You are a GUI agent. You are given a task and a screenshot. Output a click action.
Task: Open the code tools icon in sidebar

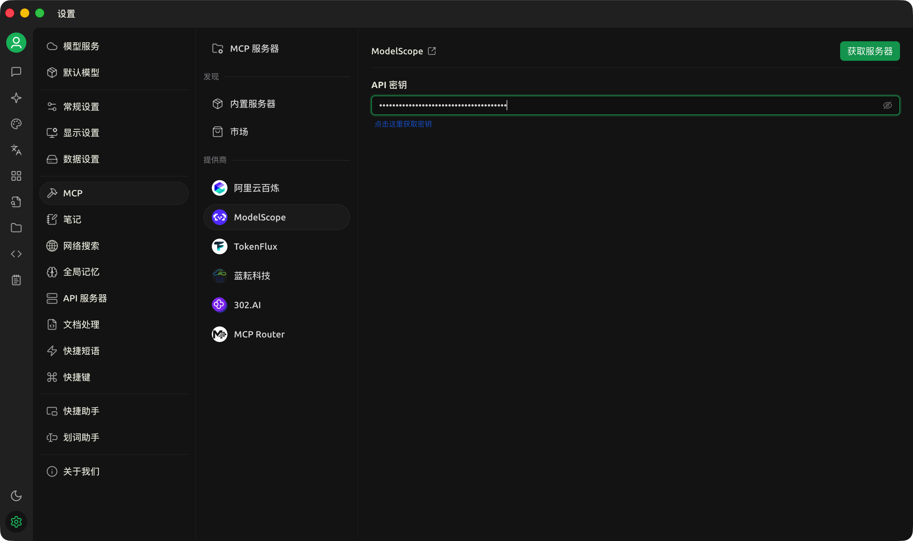[16, 254]
